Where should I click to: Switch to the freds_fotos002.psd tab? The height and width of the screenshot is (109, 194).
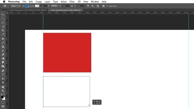[66, 10]
